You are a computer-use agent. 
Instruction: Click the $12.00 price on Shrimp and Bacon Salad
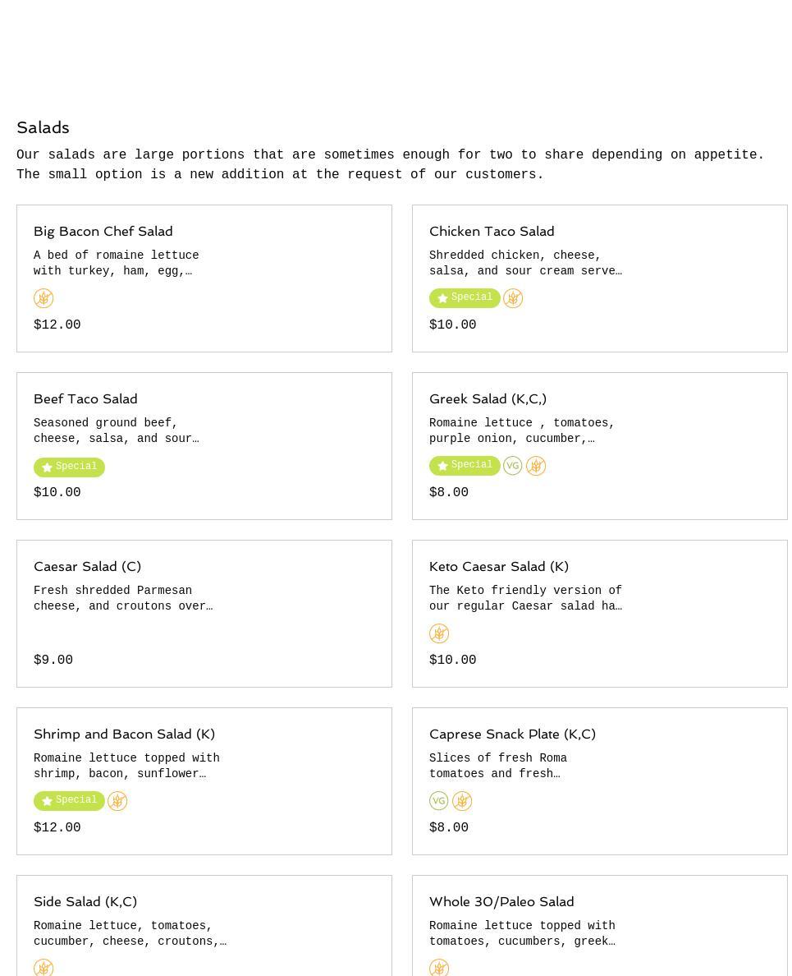(57, 828)
